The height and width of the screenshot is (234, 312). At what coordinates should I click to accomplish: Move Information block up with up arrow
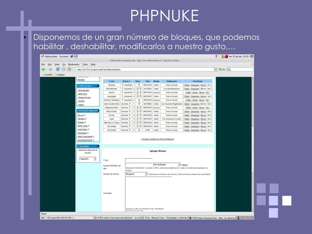coord(139,130)
